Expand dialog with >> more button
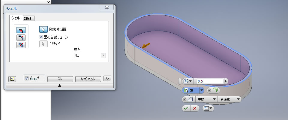 point(107,78)
